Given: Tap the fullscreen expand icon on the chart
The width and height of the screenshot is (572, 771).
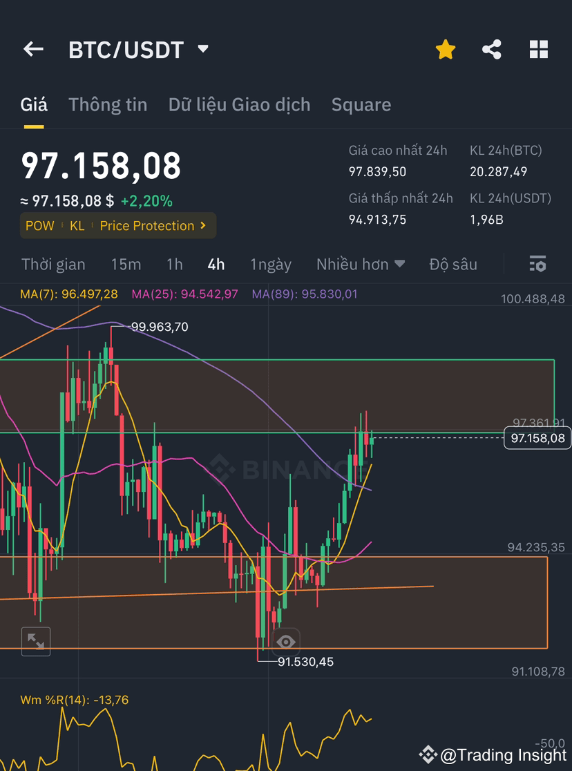Looking at the screenshot, I should pos(35,642).
